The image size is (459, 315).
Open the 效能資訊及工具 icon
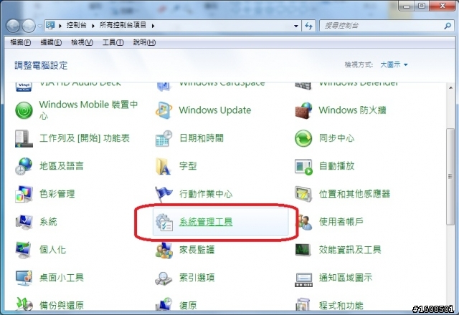(x=303, y=250)
